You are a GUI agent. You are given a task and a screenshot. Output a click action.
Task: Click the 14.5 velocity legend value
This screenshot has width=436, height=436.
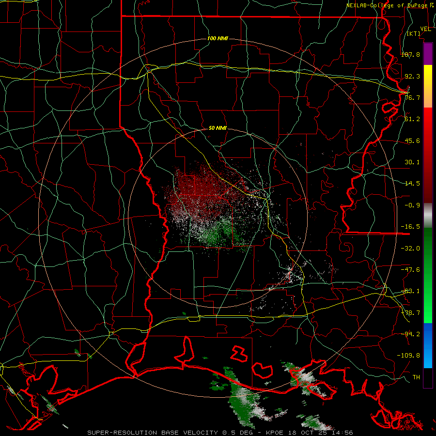412,184
